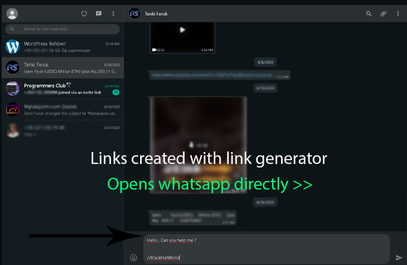Click the paperclip attach icon
The height and width of the screenshot is (265, 407).
[383, 13]
